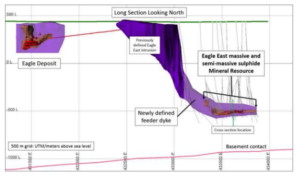Select the Eagle East Mineral Resource label
Screen dimensions: 305x187
[231, 63]
